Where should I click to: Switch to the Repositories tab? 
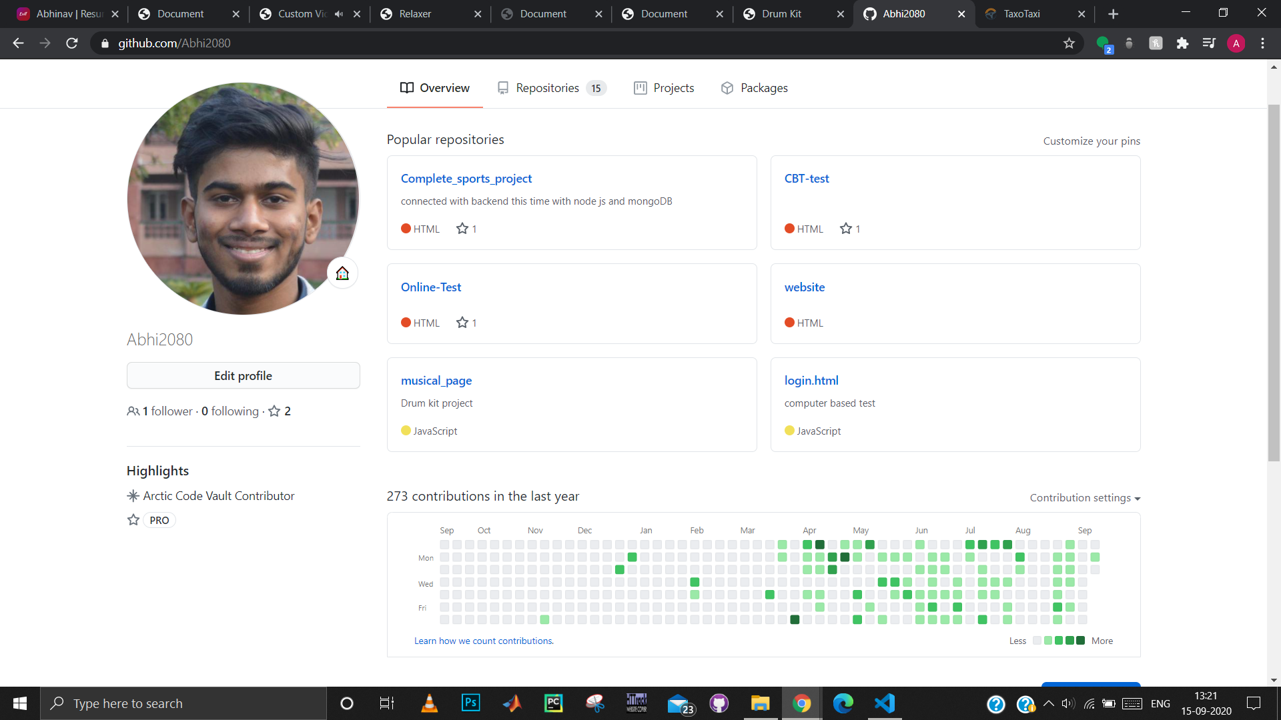pyautogui.click(x=547, y=87)
